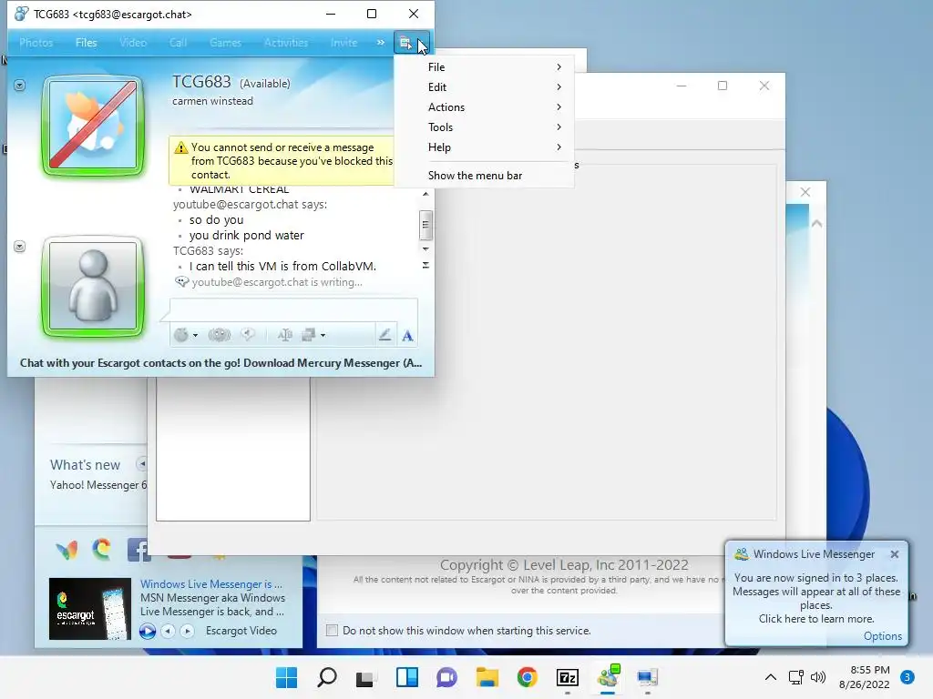This screenshot has width=933, height=699.
Task: Open the Windows Start menu
Action: click(286, 677)
